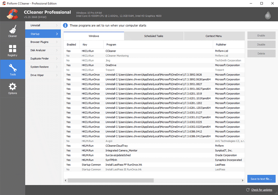Select the SynTPEnh entry
This screenshot has height=195, width=278.
tap(154, 160)
